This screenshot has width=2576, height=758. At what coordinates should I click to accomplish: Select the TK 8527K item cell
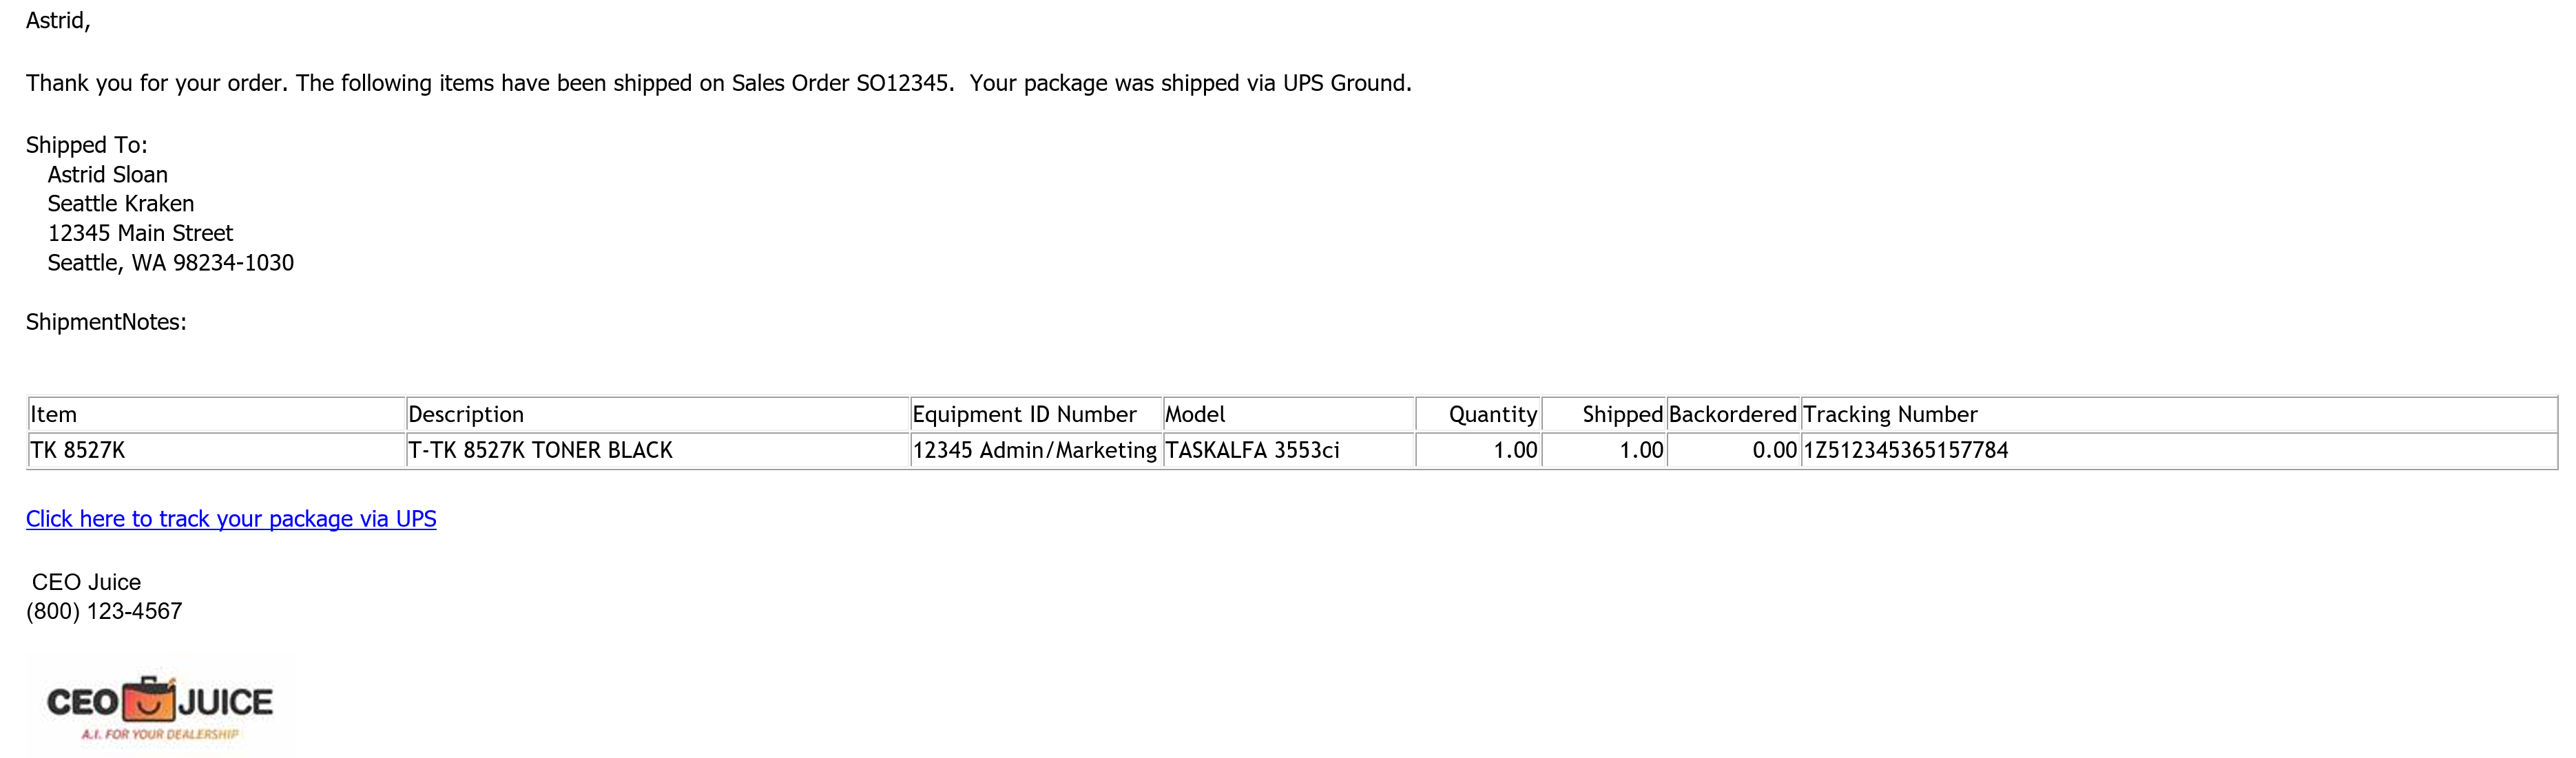tap(217, 450)
